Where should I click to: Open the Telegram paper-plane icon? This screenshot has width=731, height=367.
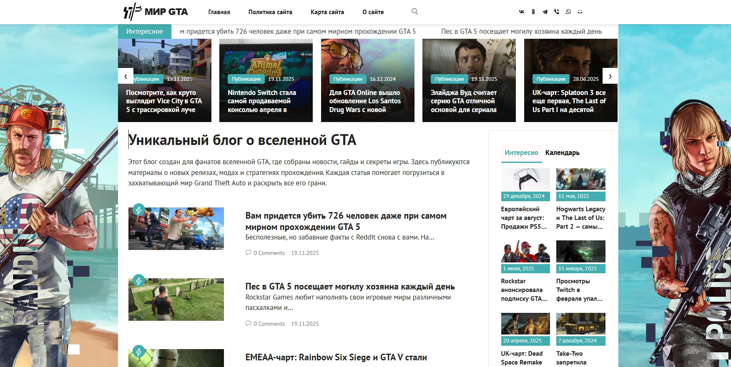point(545,12)
